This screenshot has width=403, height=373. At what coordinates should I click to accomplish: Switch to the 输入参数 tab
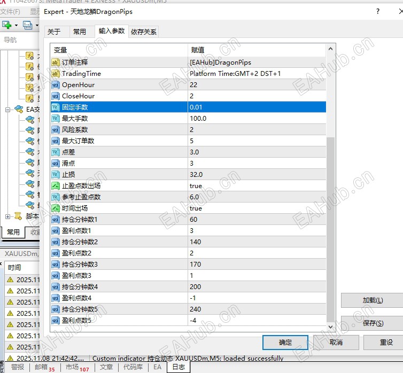112,31
